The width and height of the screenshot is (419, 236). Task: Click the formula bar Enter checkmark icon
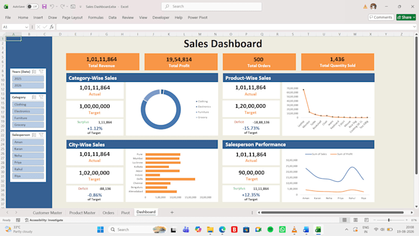coord(45,26)
